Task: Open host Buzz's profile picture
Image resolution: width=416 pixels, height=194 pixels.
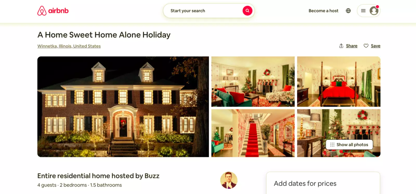Action: click(229, 180)
